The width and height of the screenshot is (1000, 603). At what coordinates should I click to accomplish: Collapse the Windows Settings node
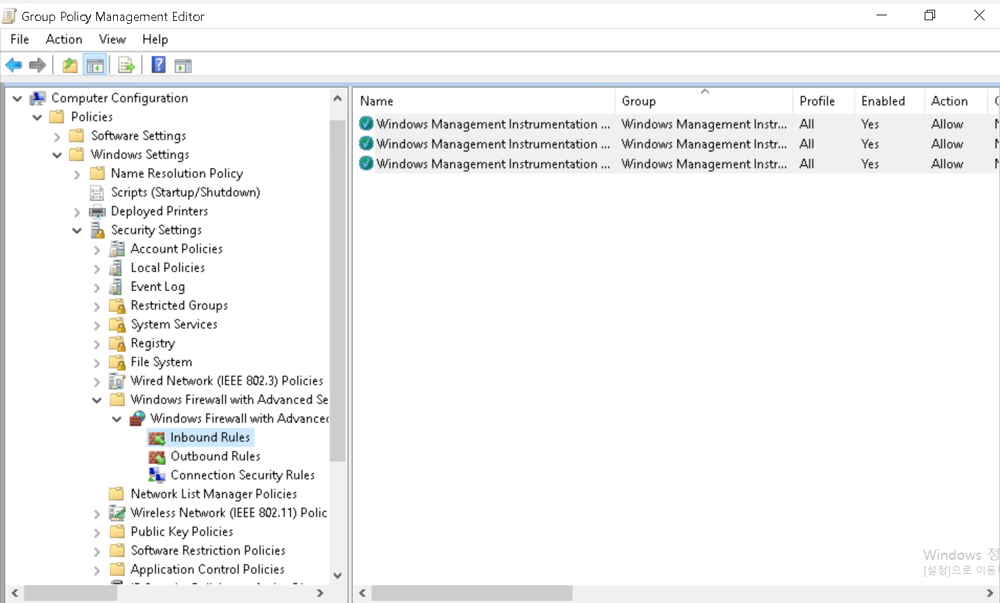[57, 155]
